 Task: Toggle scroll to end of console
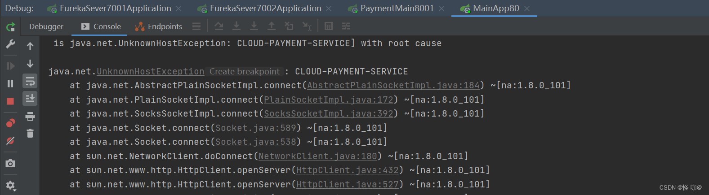click(30, 98)
